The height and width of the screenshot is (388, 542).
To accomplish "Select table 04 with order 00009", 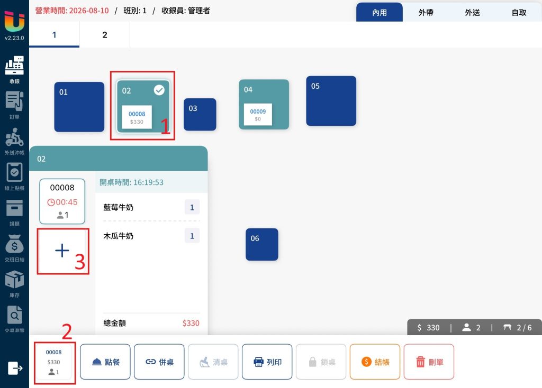I will point(264,104).
